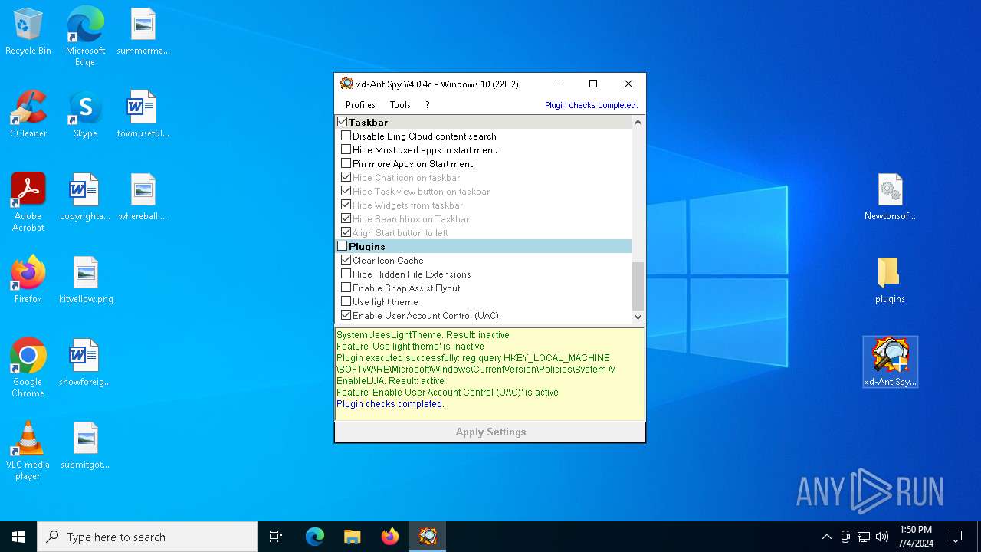
Task: Open Adobe Acrobat desktop shortcut
Action: pyautogui.click(x=28, y=202)
